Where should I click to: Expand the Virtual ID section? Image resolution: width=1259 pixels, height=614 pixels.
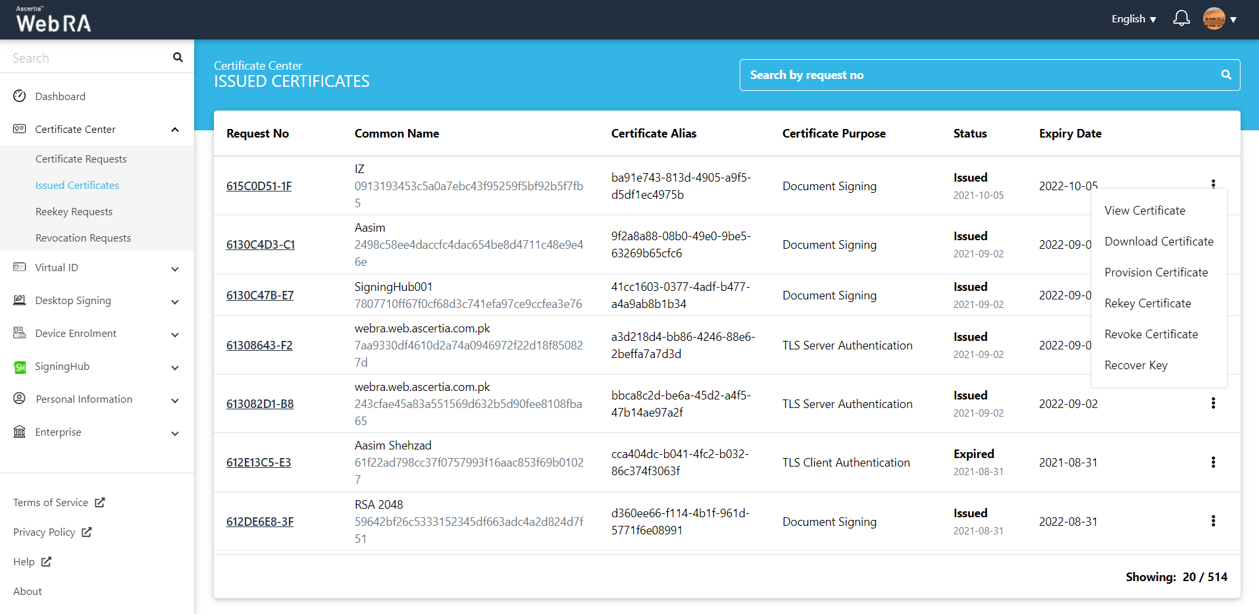point(174,269)
